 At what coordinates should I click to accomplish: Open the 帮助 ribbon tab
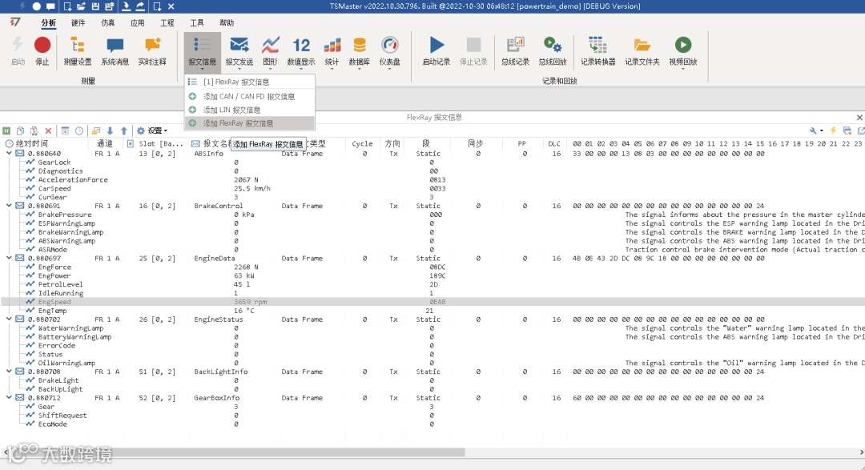(227, 22)
